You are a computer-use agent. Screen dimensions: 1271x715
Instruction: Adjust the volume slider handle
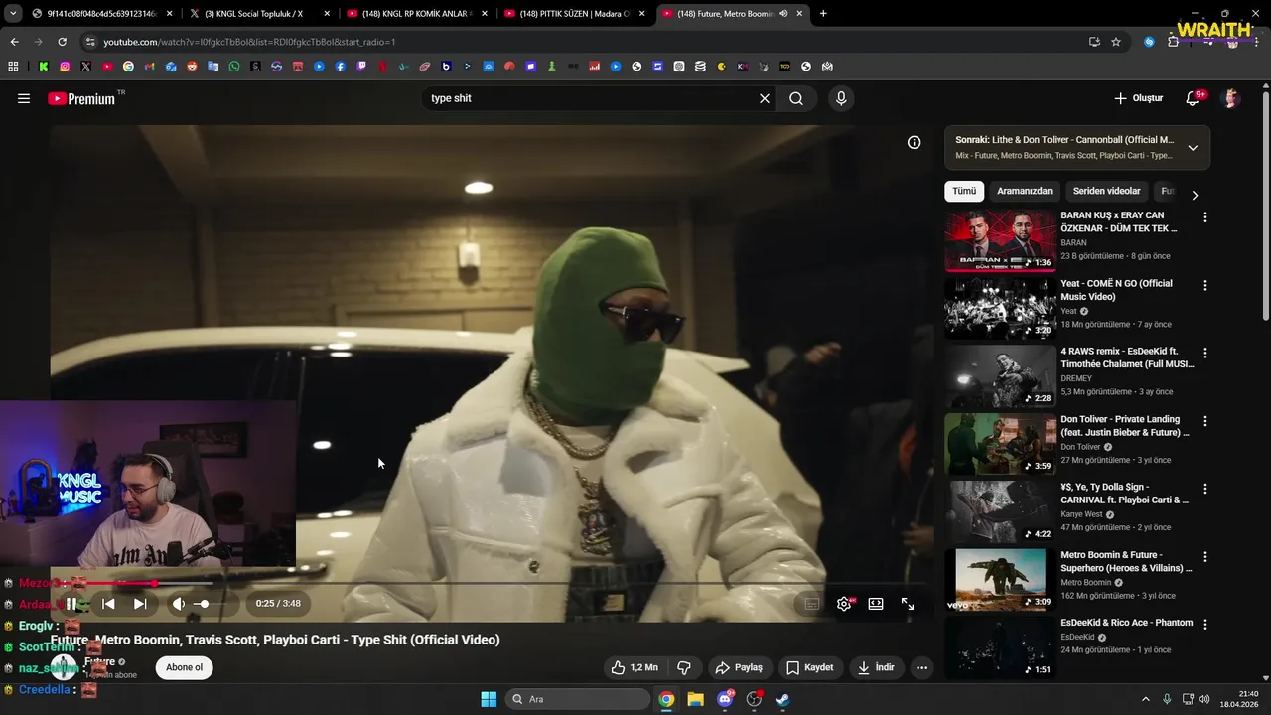(x=205, y=604)
